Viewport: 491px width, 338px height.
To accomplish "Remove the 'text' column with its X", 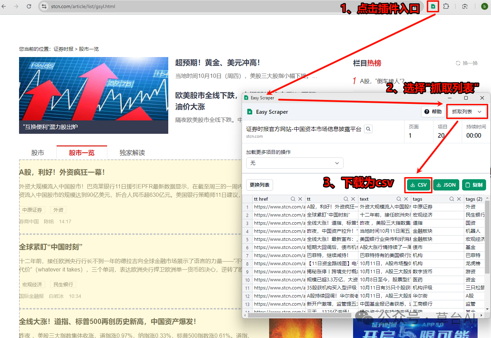I will tap(406, 199).
